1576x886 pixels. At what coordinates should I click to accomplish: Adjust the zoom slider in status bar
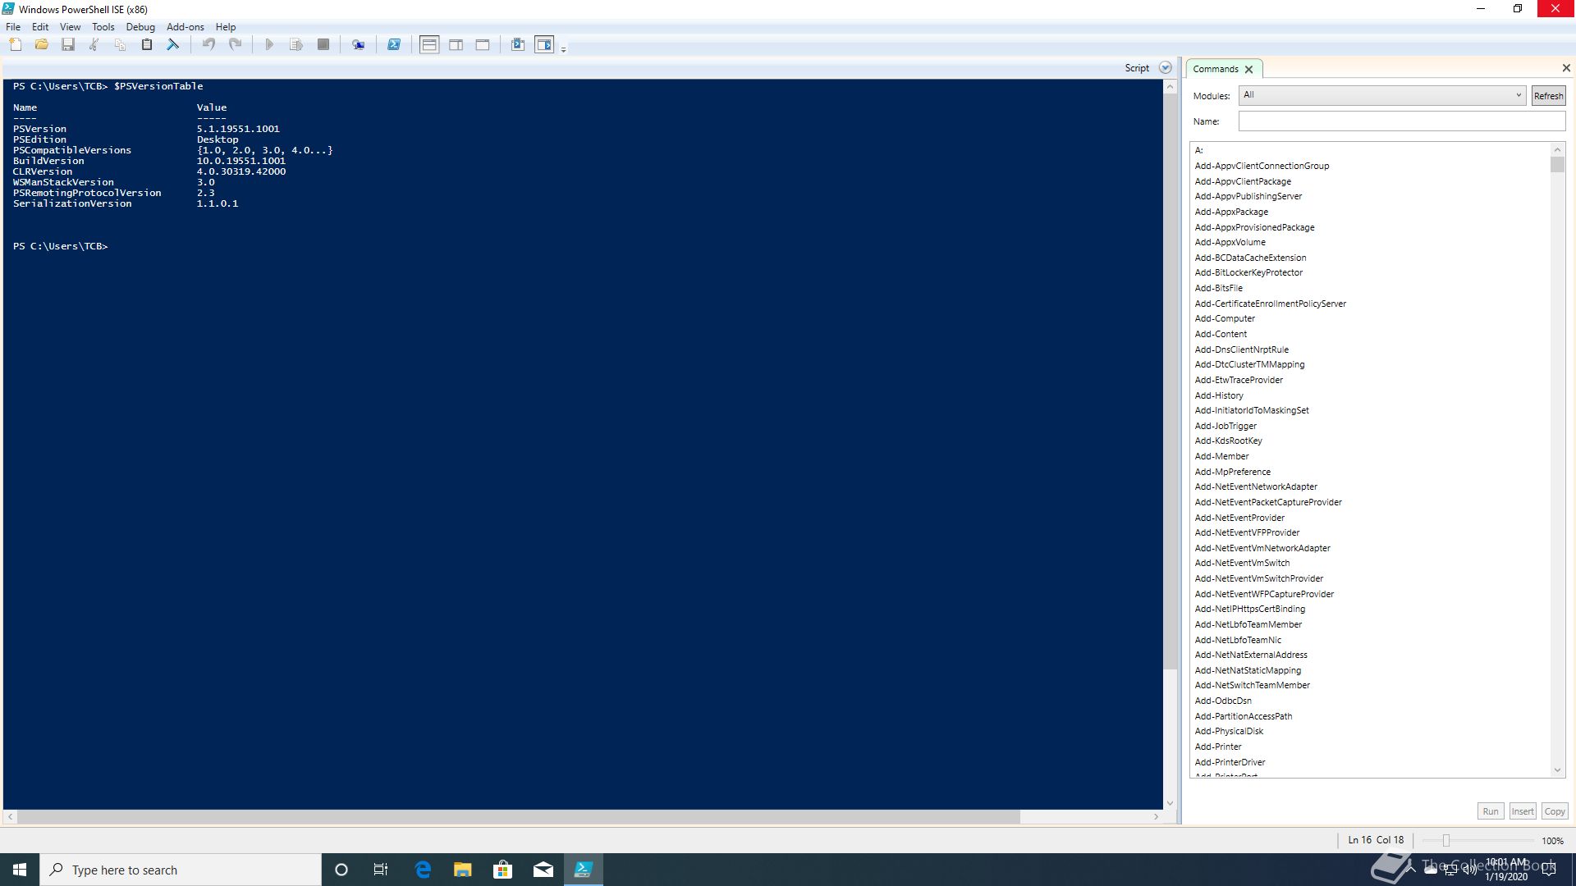tap(1446, 840)
